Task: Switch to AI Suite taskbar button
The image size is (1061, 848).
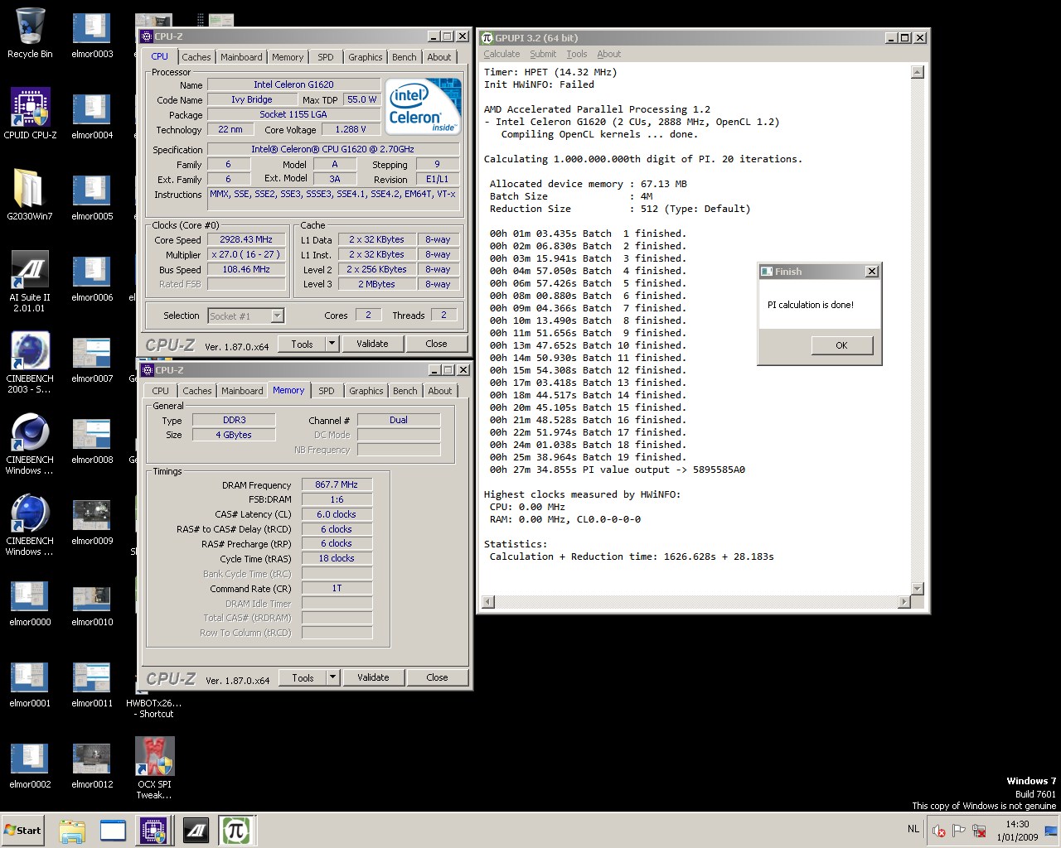Action: click(196, 831)
